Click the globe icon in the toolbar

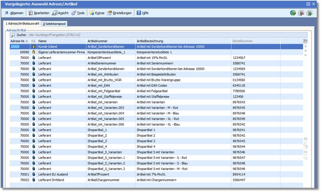point(293,13)
